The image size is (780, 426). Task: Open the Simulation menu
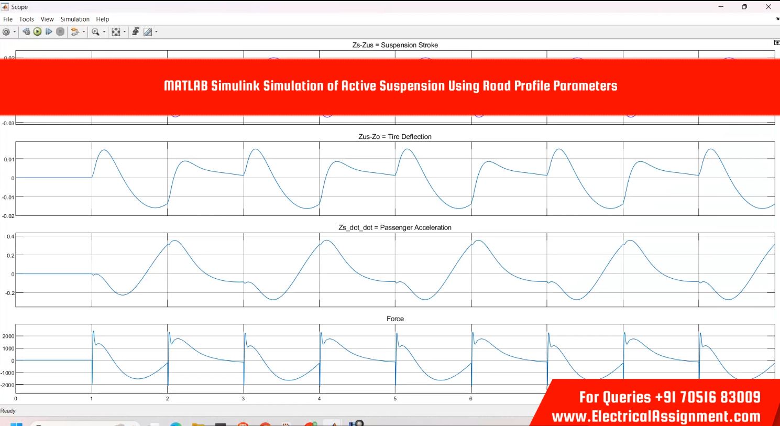tap(75, 19)
